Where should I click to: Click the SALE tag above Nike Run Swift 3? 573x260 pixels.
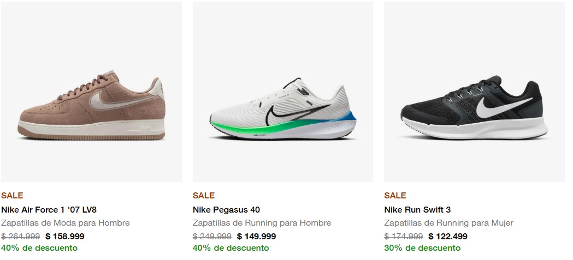395,195
